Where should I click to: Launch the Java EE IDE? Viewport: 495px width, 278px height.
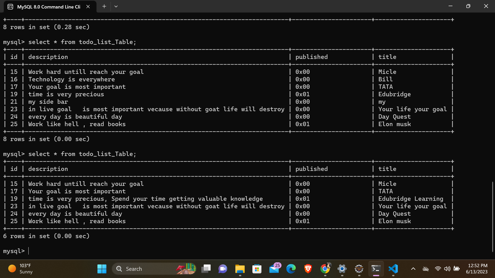359,269
